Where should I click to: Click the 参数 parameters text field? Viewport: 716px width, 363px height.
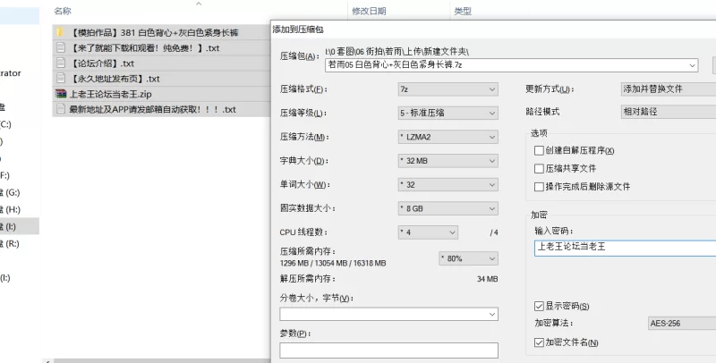tap(388, 350)
